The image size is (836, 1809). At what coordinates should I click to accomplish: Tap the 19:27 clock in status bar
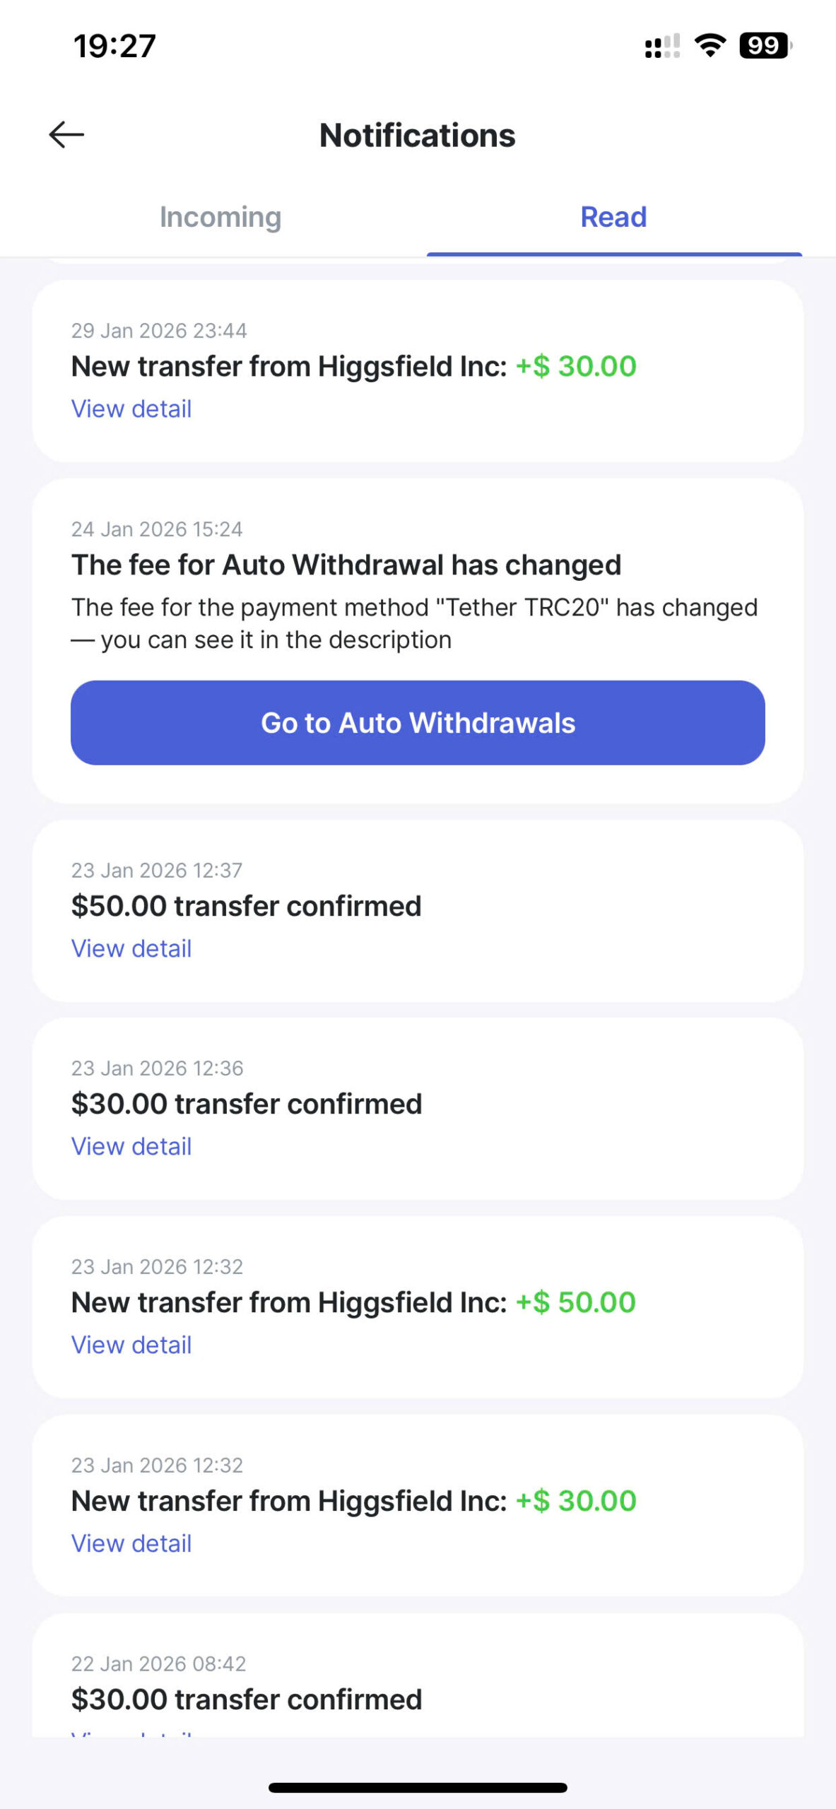(x=114, y=46)
